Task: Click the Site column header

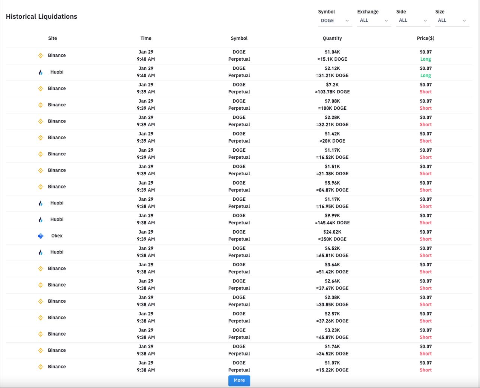Action: 52,38
